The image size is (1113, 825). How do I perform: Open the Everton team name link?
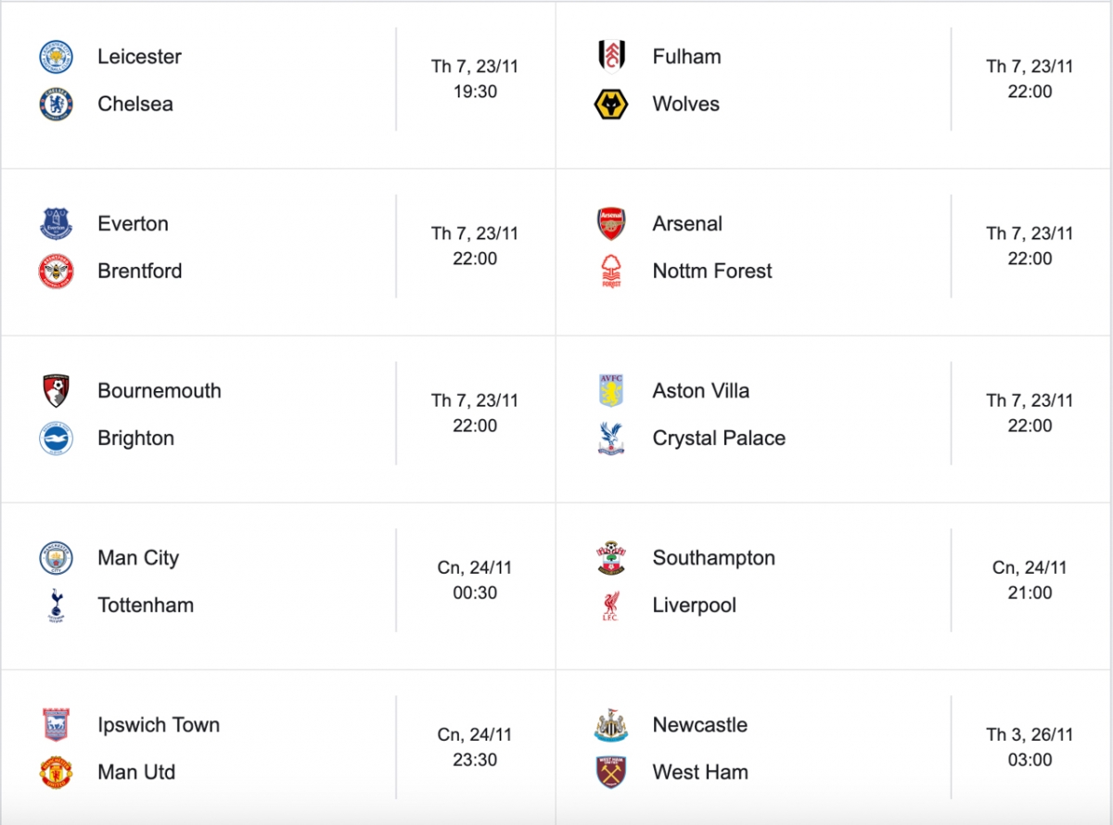pyautogui.click(x=133, y=223)
